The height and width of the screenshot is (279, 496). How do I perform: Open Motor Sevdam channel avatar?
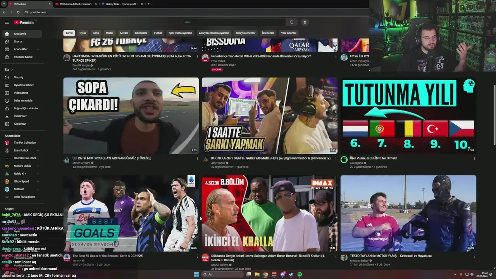point(67,160)
